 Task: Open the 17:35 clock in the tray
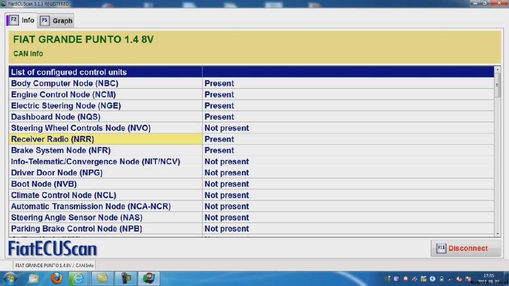click(x=489, y=276)
